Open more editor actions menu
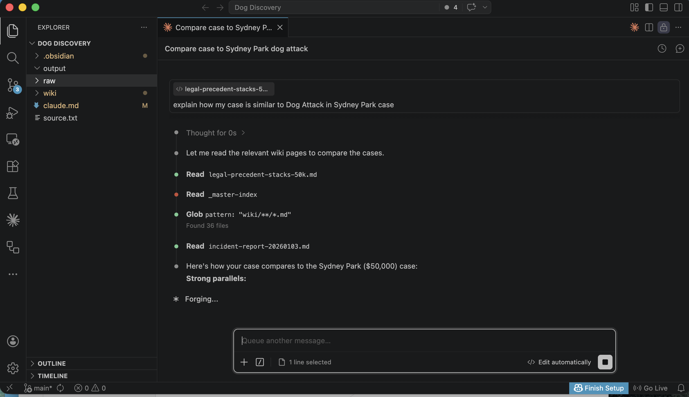The image size is (689, 397). click(x=678, y=27)
